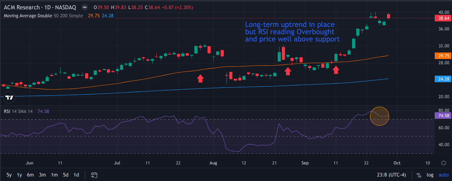This screenshot has height=181, width=452.
Task: Open the go-to-date calendar icon
Action: click(94, 175)
